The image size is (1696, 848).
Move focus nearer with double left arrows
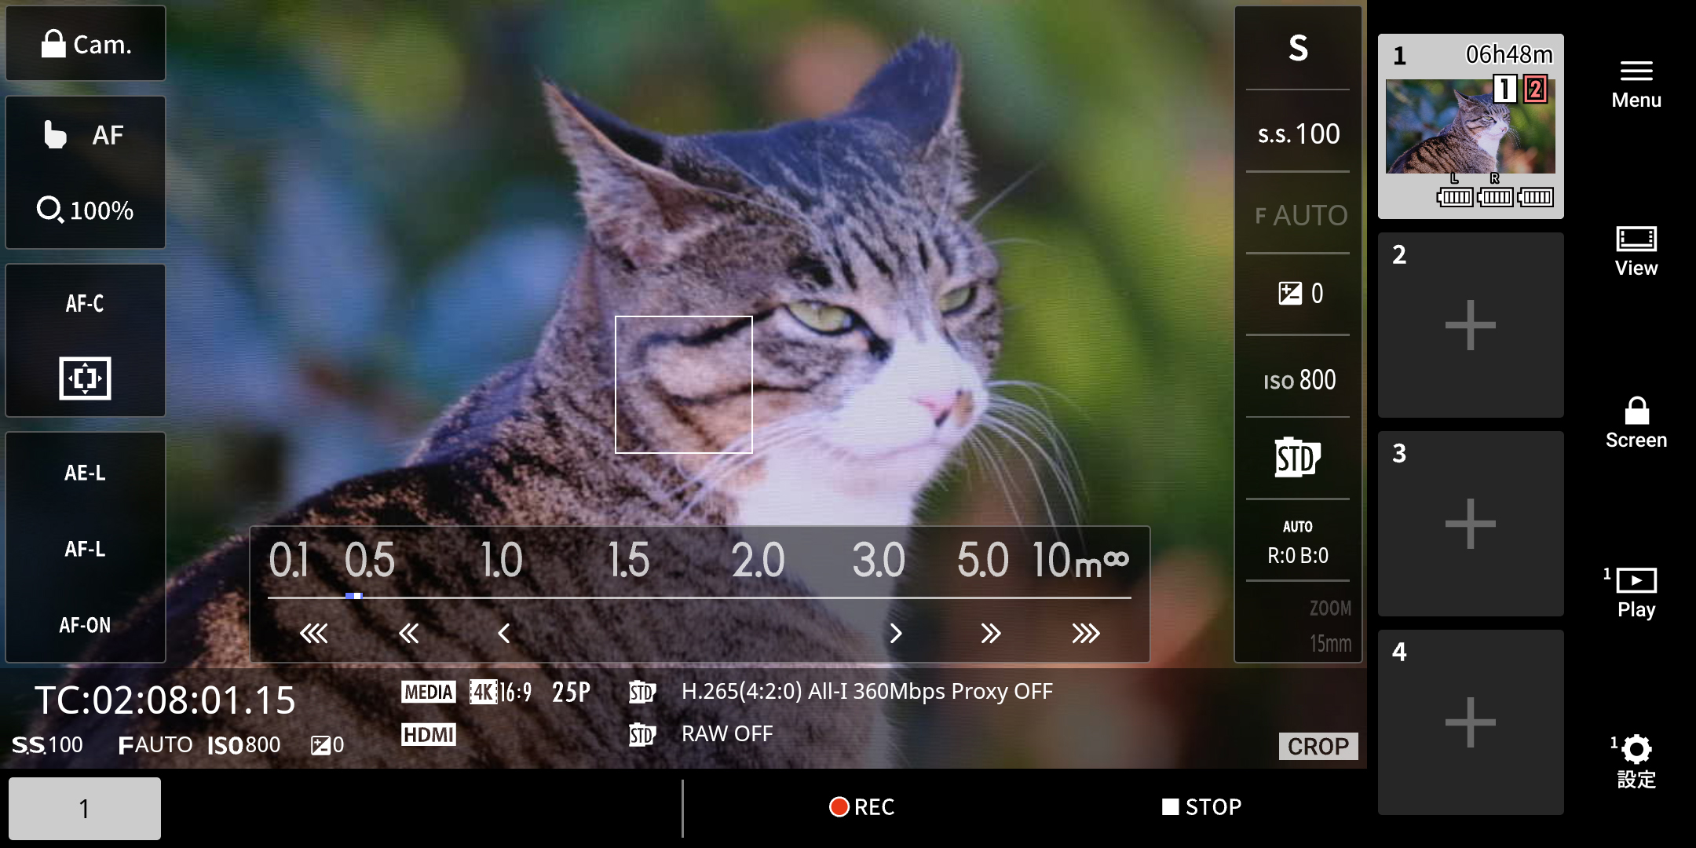pos(408,633)
